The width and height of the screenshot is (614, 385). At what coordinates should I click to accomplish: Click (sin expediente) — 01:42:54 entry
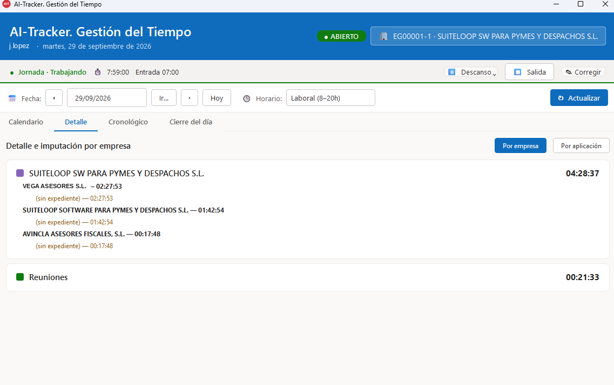click(74, 222)
